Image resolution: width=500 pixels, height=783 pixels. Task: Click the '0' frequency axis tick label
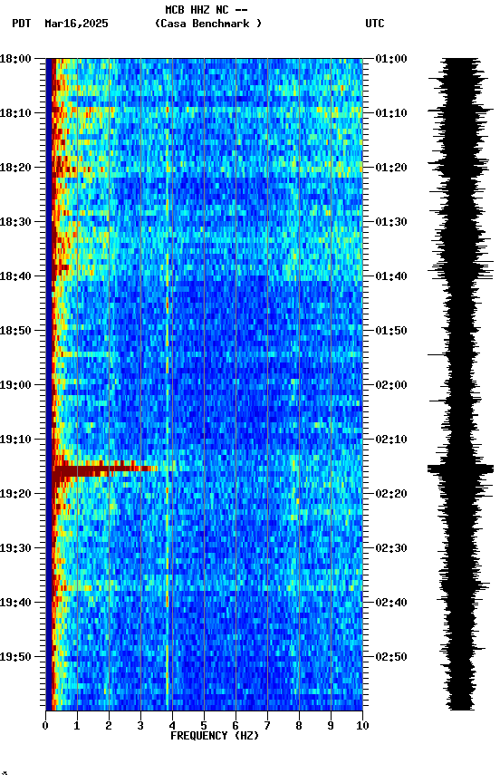(45, 726)
